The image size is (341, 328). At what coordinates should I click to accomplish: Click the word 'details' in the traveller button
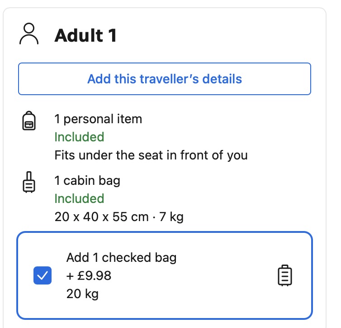[x=222, y=79]
